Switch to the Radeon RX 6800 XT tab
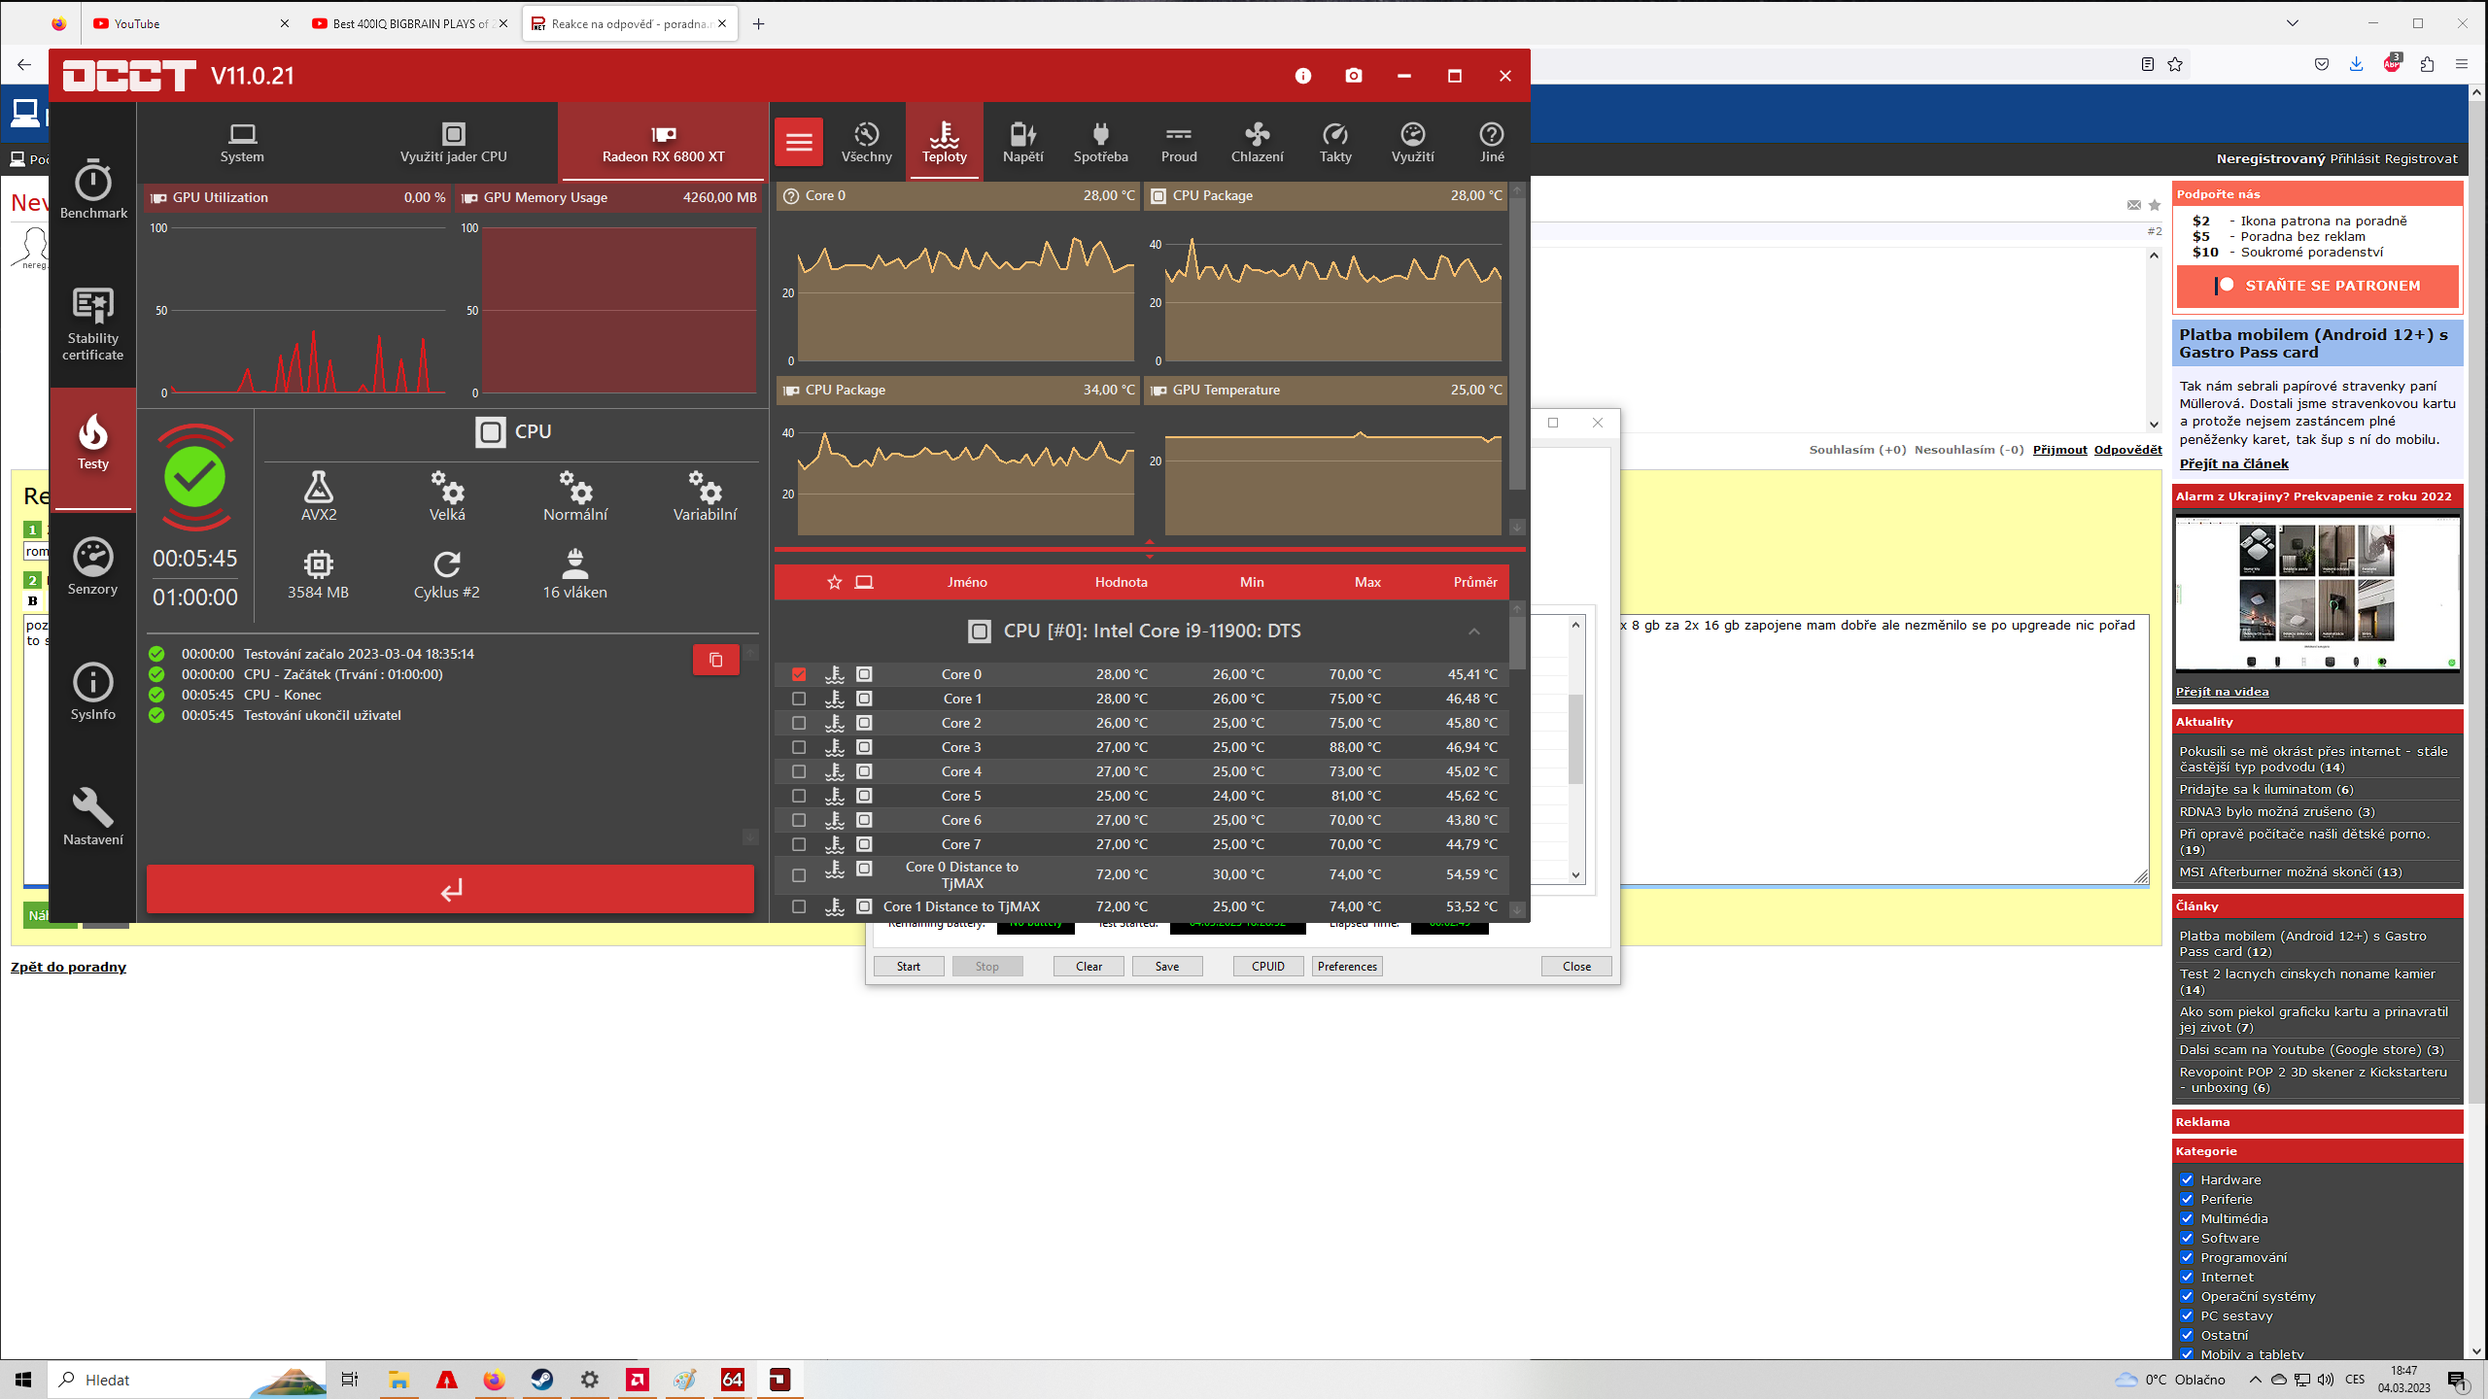Viewport: 2488px width, 1399px height. pyautogui.click(x=663, y=142)
